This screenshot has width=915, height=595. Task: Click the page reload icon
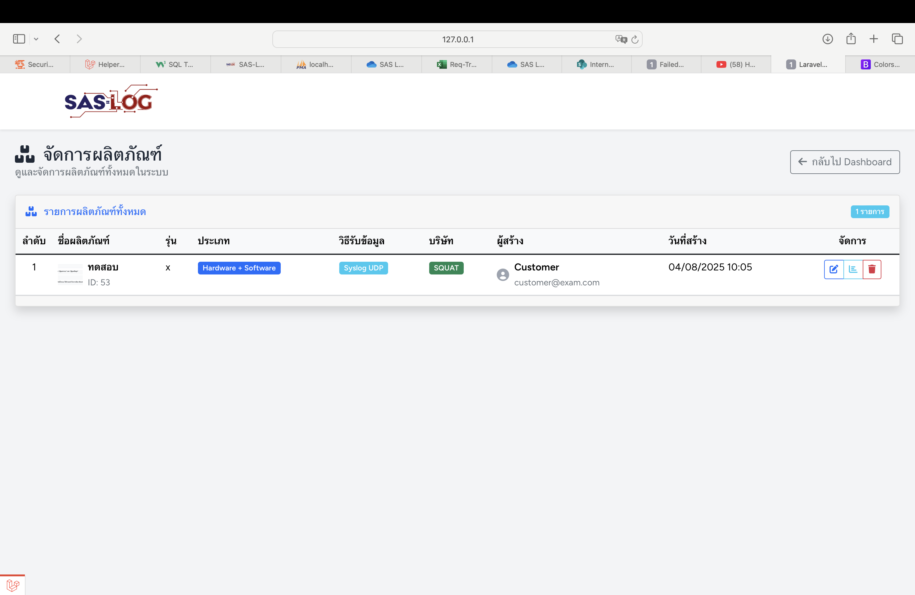[635, 39]
